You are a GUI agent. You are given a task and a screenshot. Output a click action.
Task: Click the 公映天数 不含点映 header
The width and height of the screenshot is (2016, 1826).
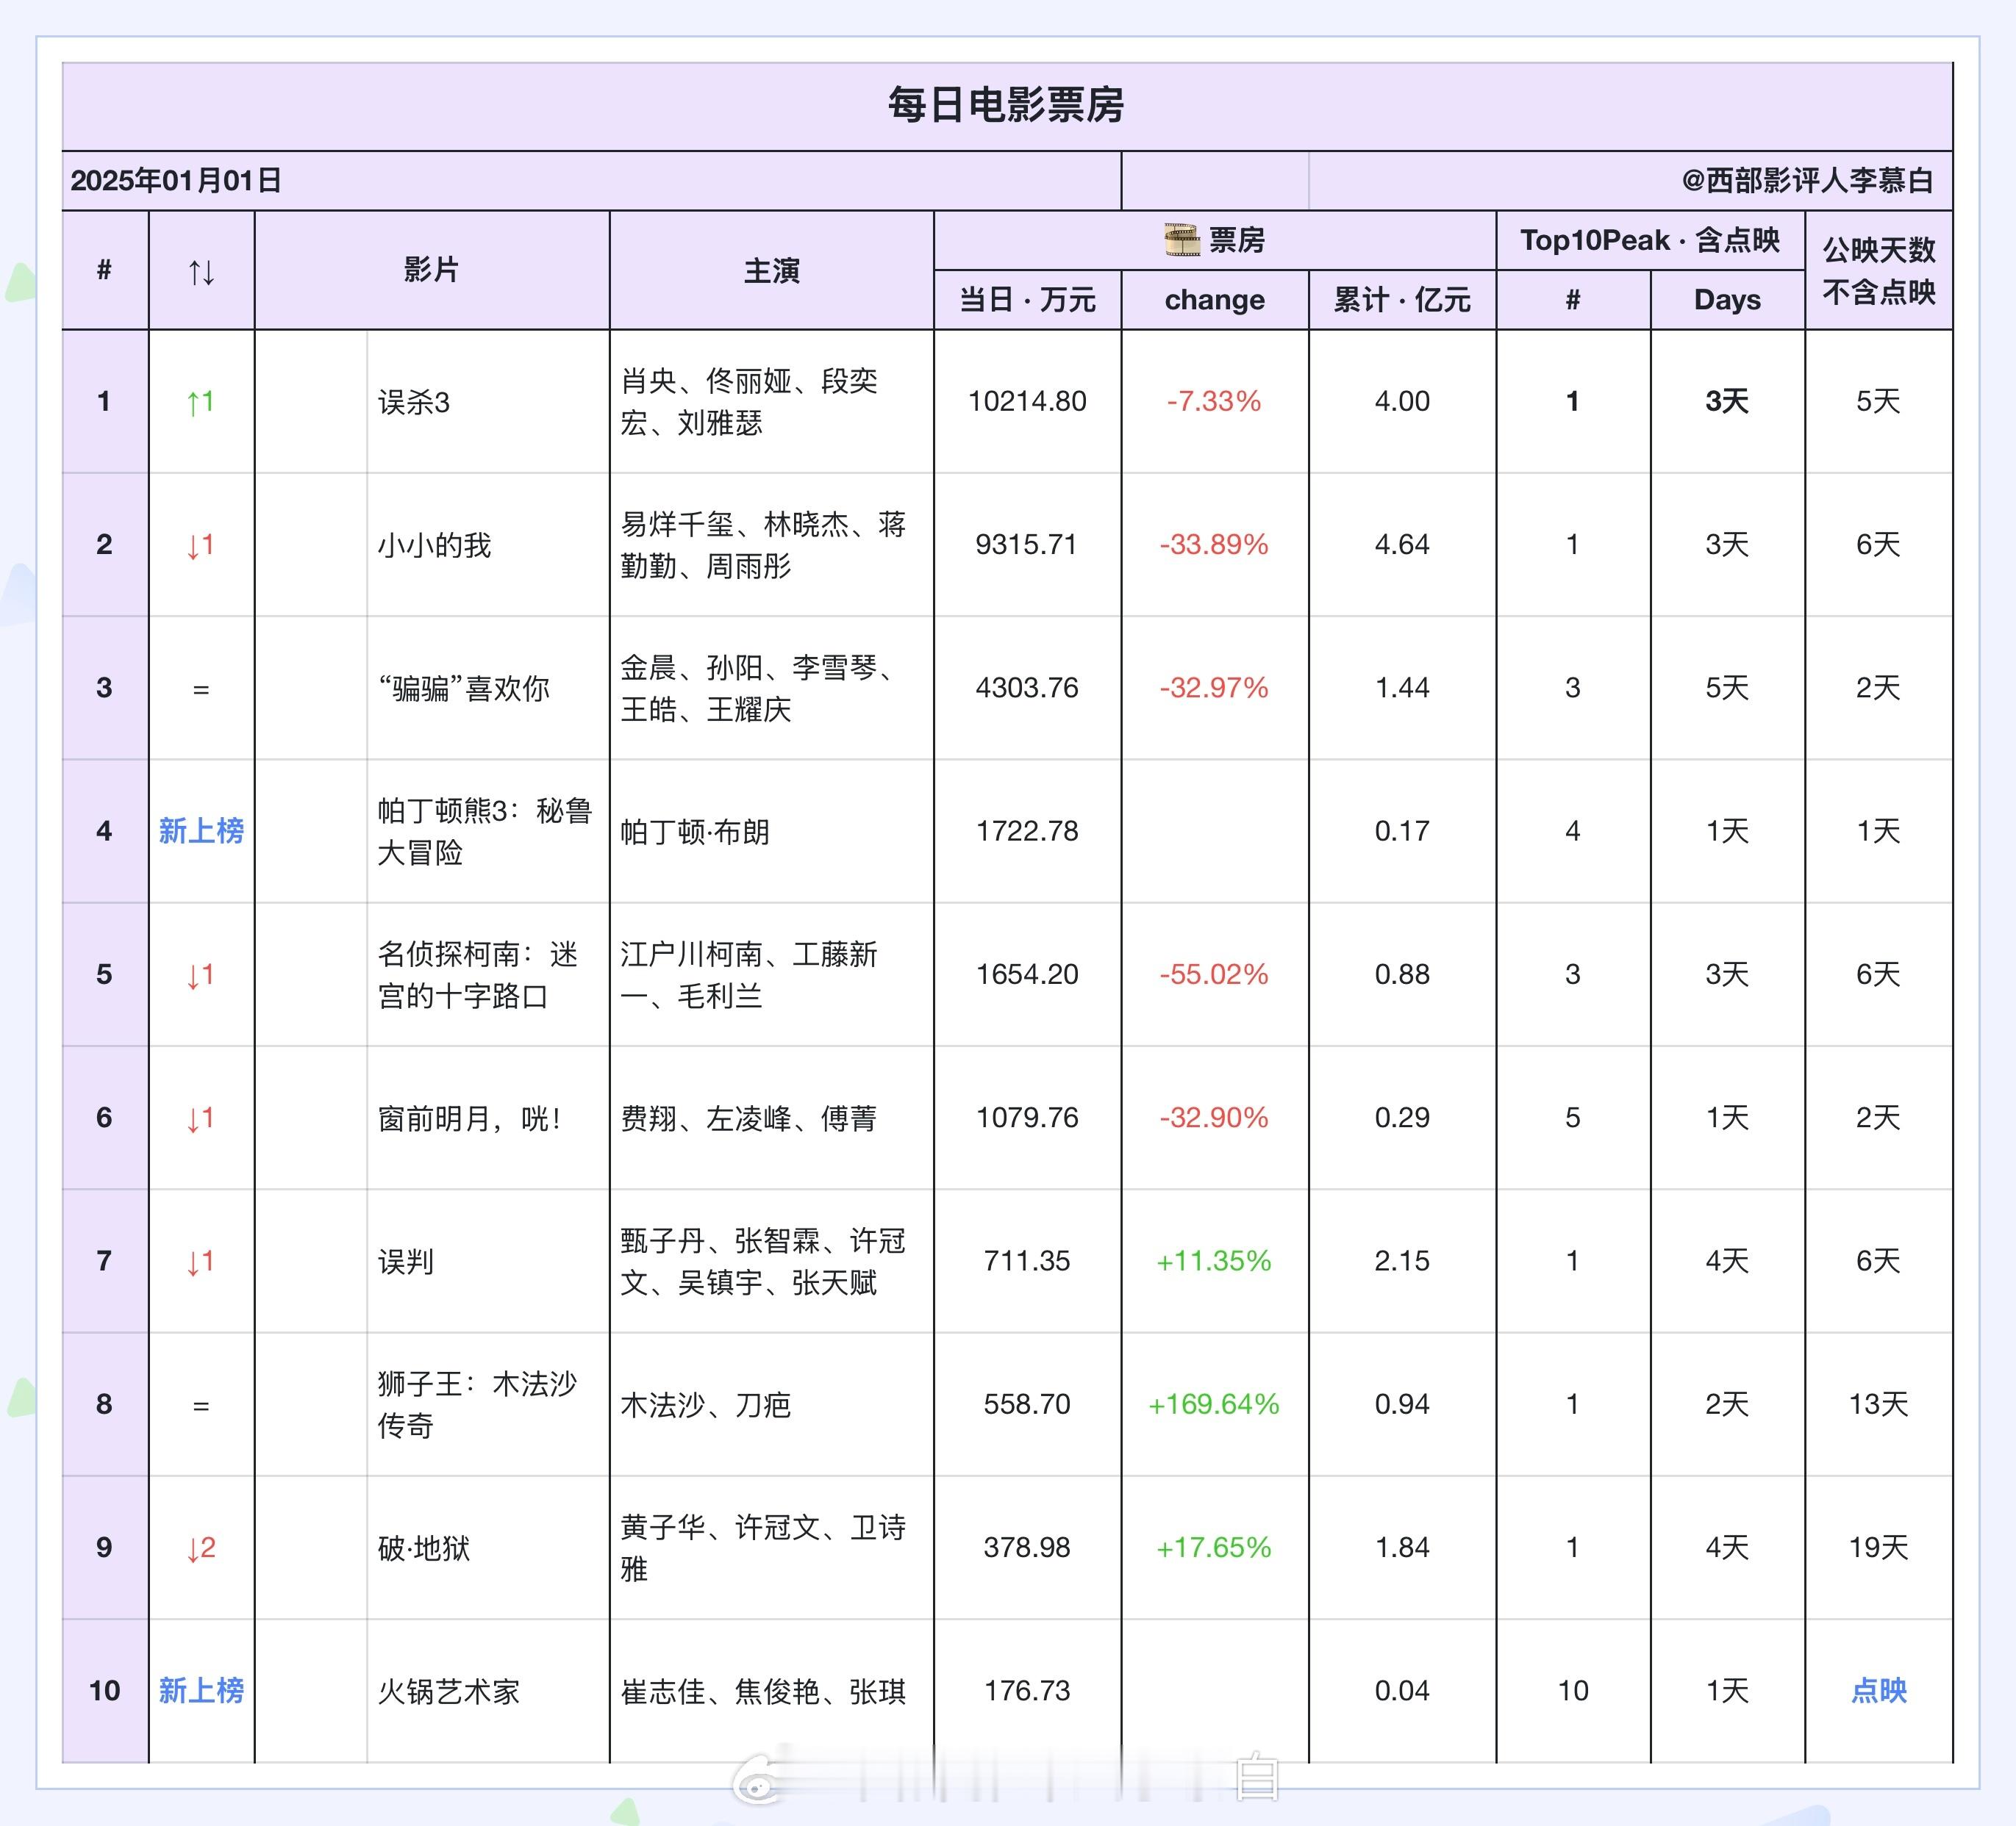click(1878, 270)
